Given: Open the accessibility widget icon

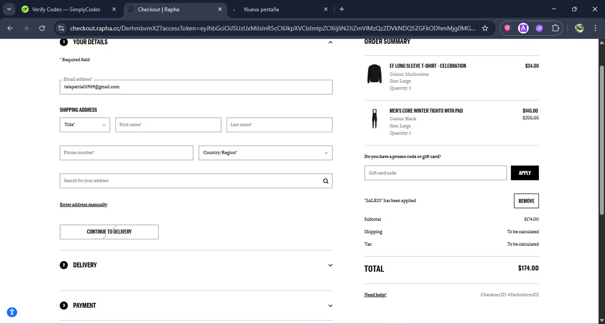Looking at the screenshot, I should [x=12, y=312].
